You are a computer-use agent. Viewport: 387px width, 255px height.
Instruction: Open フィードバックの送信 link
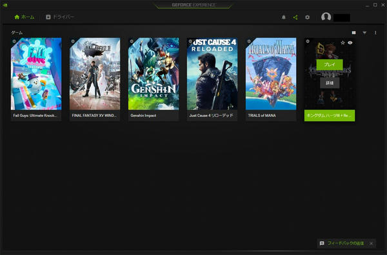pyautogui.click(x=345, y=243)
